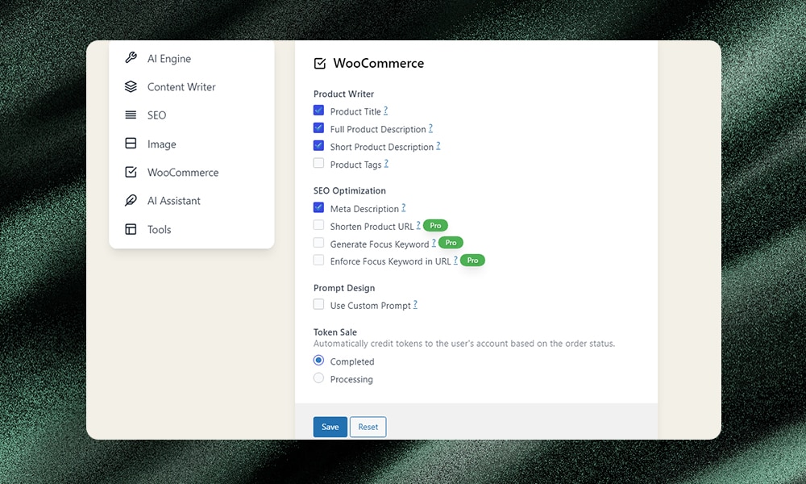The image size is (806, 484).
Task: Click the WooCommerce checkbox icon in sidebar
Action: click(131, 172)
